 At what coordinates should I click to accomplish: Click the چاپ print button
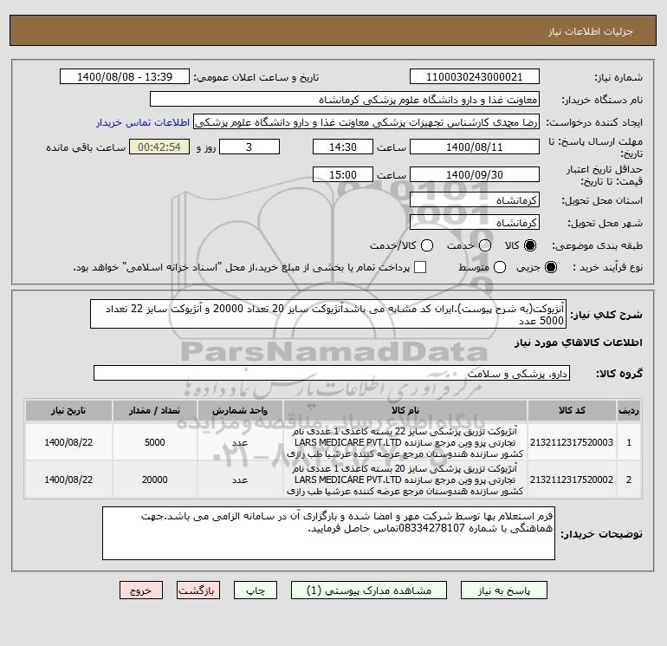pos(256,591)
